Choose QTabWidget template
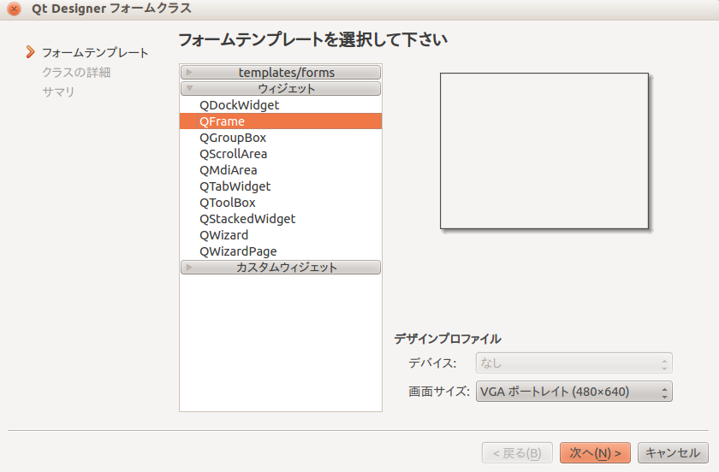Screen dimensions: 719x472 (x=281, y=186)
